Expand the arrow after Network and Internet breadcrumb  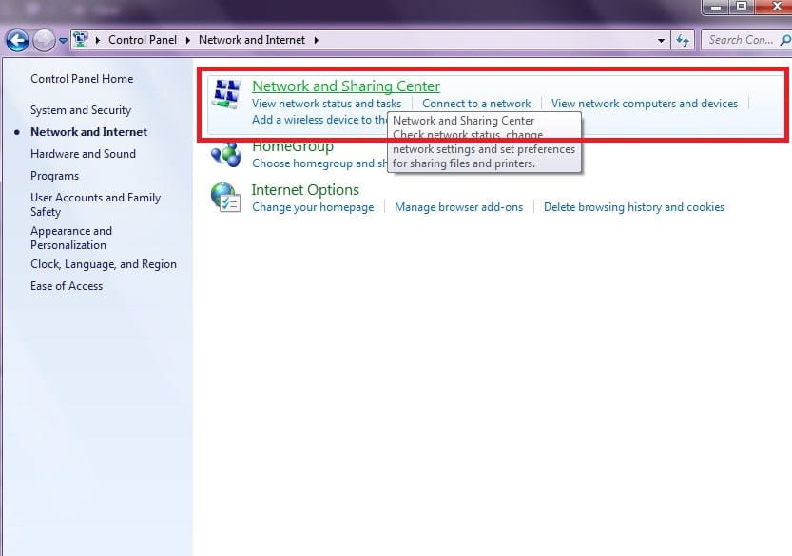[x=317, y=40]
